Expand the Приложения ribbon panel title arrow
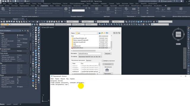This screenshot has height=106, width=190. (135, 16)
